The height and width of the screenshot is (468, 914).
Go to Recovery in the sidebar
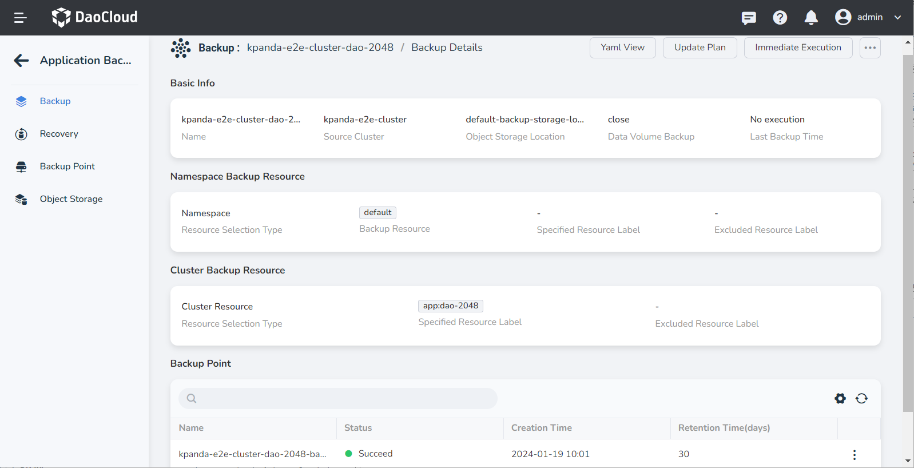click(x=59, y=134)
